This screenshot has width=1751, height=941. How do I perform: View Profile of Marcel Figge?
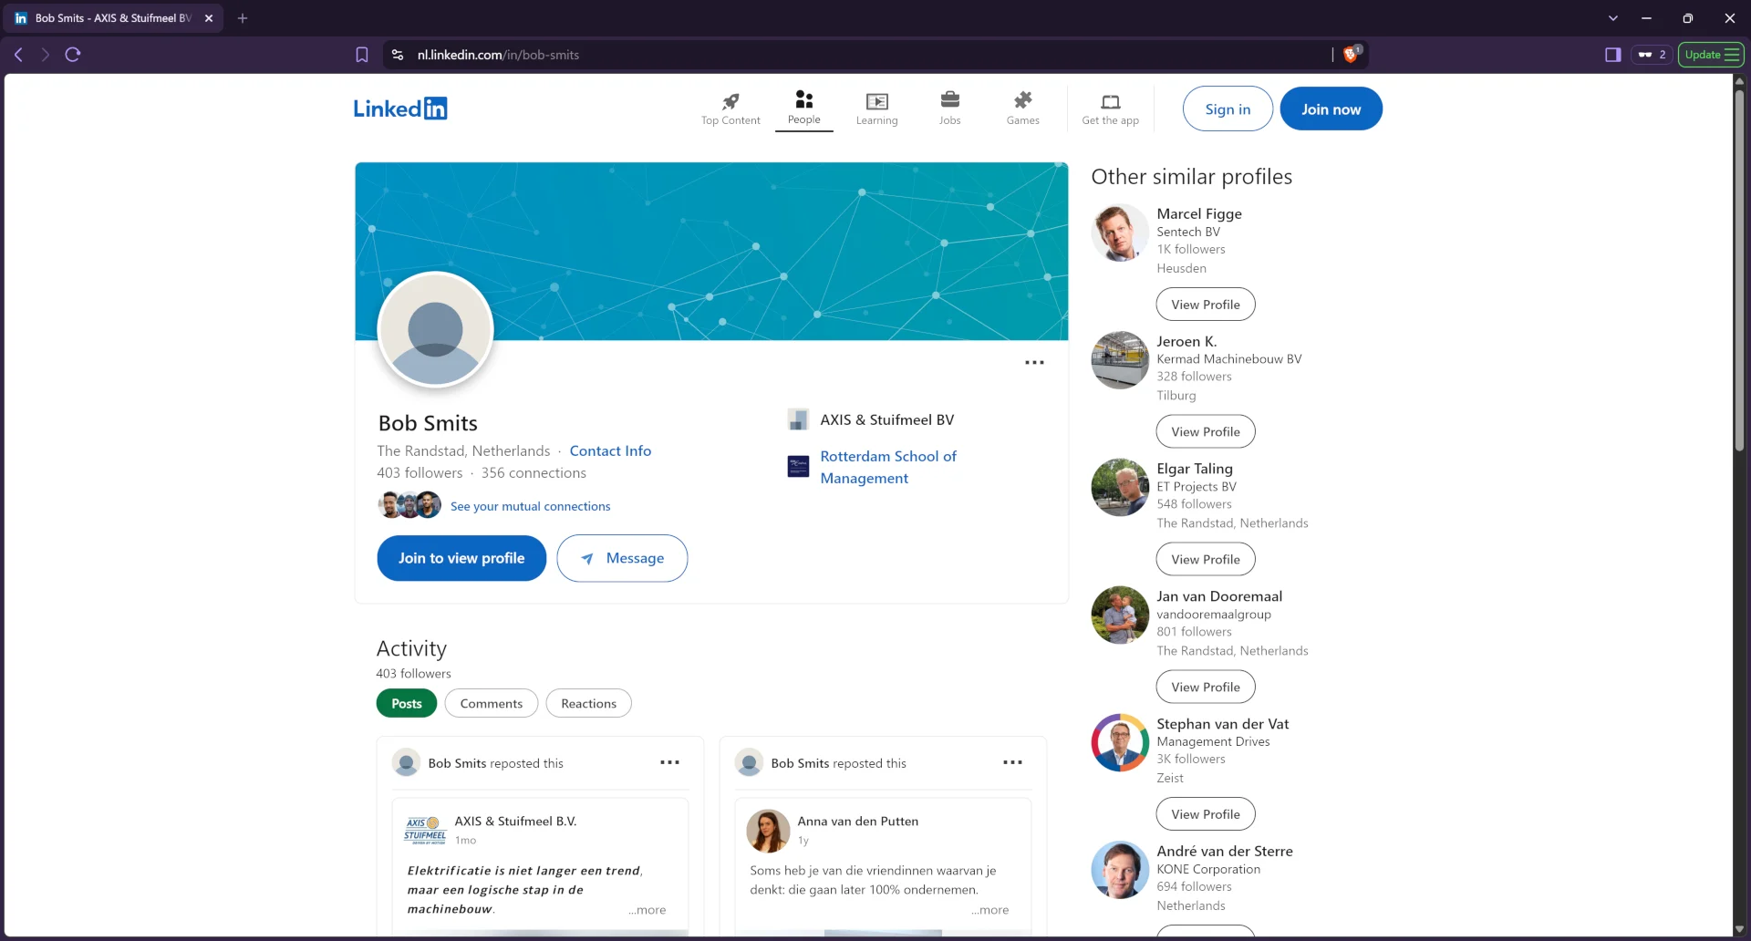1206,305
